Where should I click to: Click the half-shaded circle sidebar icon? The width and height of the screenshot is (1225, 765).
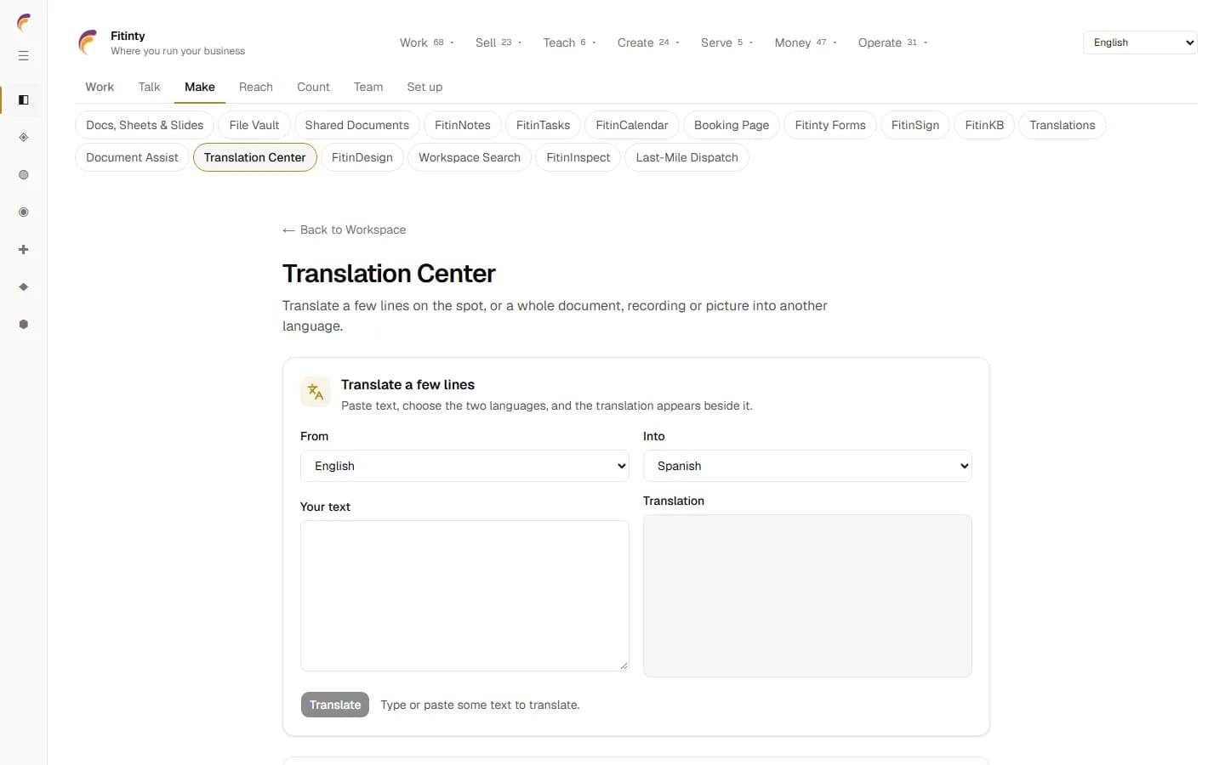pyautogui.click(x=24, y=175)
